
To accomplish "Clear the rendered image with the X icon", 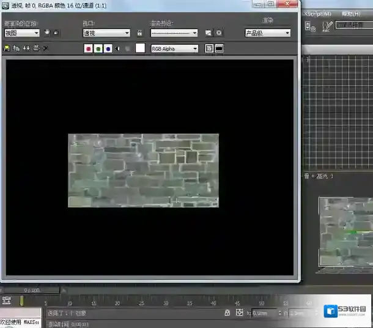I will (x=46, y=48).
